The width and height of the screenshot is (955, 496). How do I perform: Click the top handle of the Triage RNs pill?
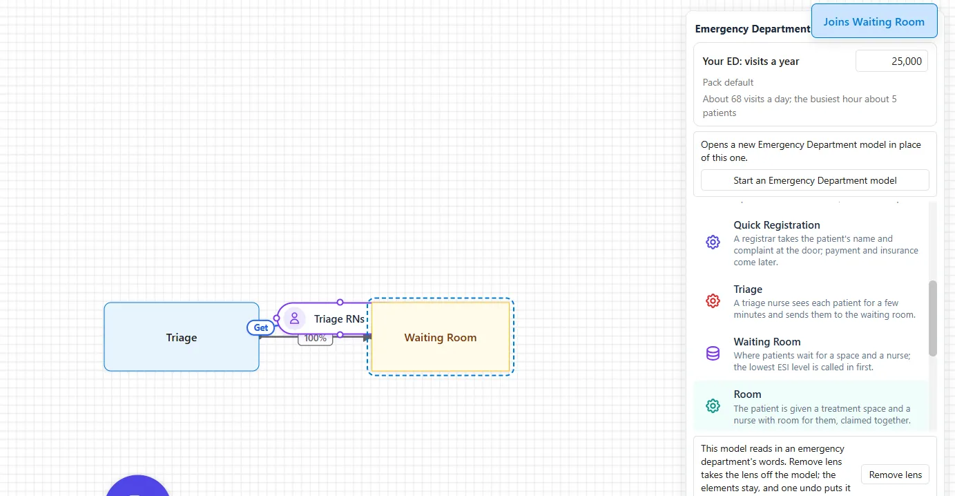[340, 302]
